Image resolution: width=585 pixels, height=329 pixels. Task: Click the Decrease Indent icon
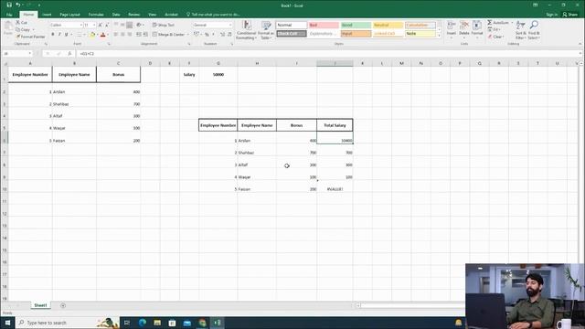click(138, 35)
